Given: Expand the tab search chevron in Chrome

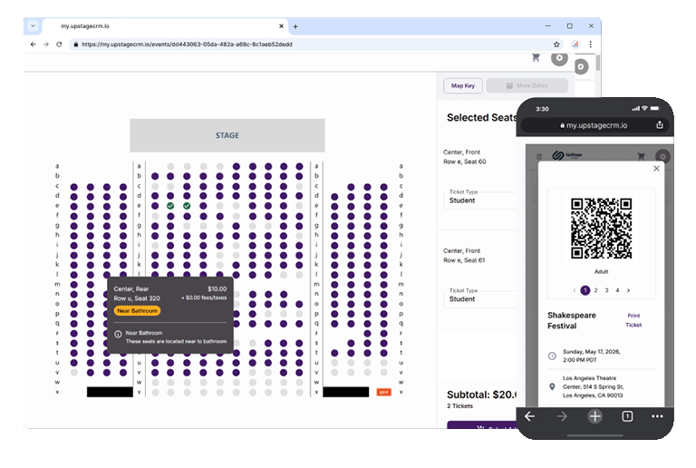Looking at the screenshot, I should pyautogui.click(x=34, y=26).
